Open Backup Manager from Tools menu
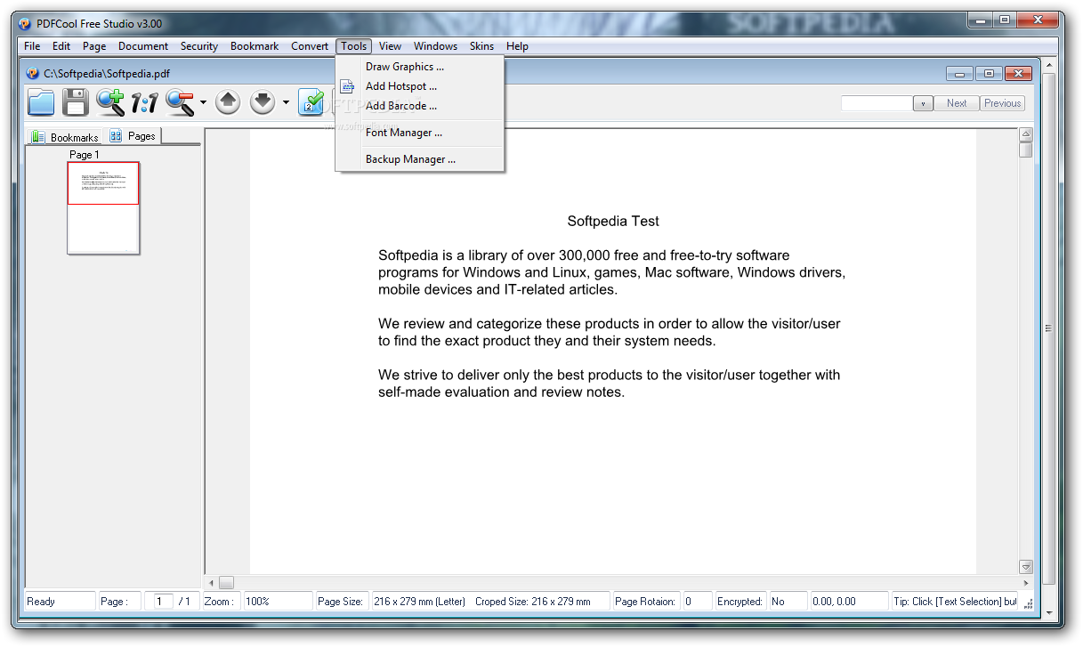The image size is (1083, 647). click(420, 159)
